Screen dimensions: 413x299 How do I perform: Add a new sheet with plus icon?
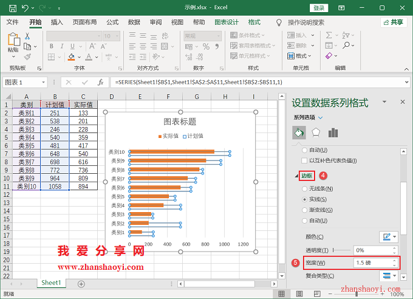point(81,284)
